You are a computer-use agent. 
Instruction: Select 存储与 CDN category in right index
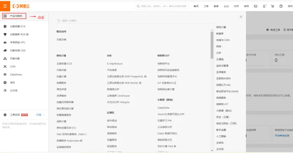[223, 40]
